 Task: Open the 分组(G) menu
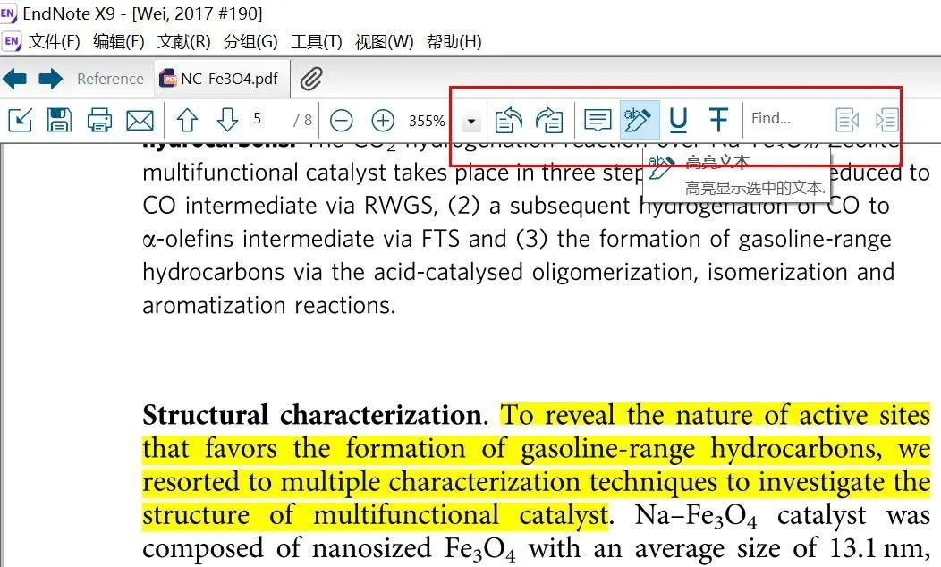(x=250, y=41)
